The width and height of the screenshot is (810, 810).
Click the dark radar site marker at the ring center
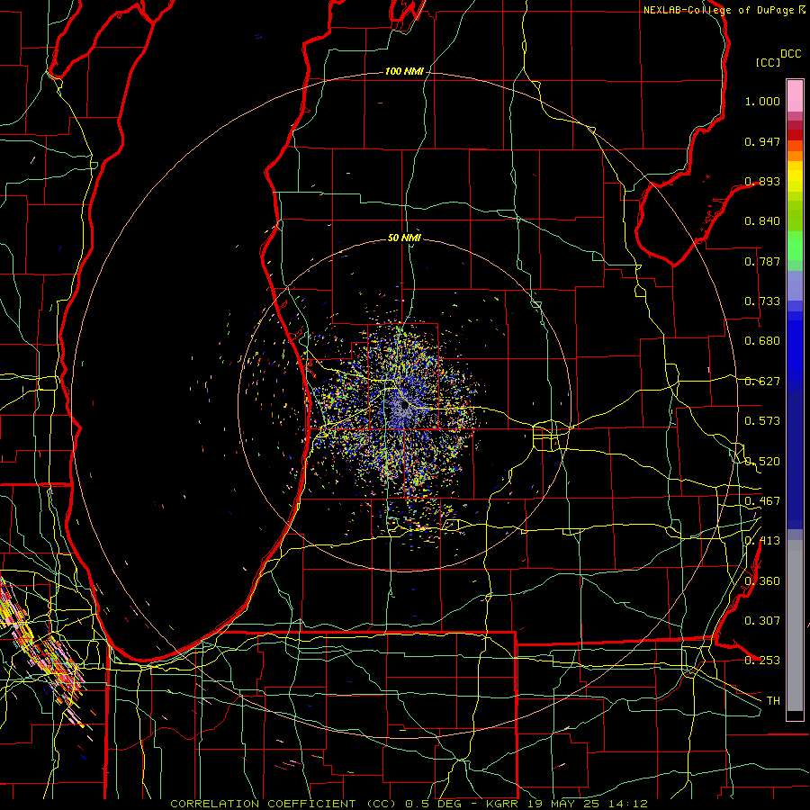(x=404, y=406)
